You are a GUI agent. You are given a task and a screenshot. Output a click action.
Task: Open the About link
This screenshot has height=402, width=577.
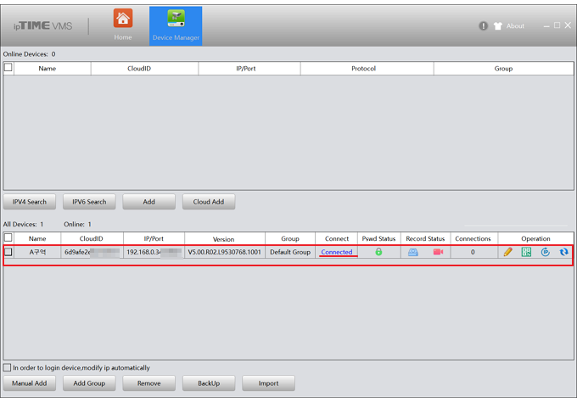[x=515, y=25]
